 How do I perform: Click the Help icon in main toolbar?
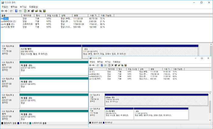[x=16, y=11]
